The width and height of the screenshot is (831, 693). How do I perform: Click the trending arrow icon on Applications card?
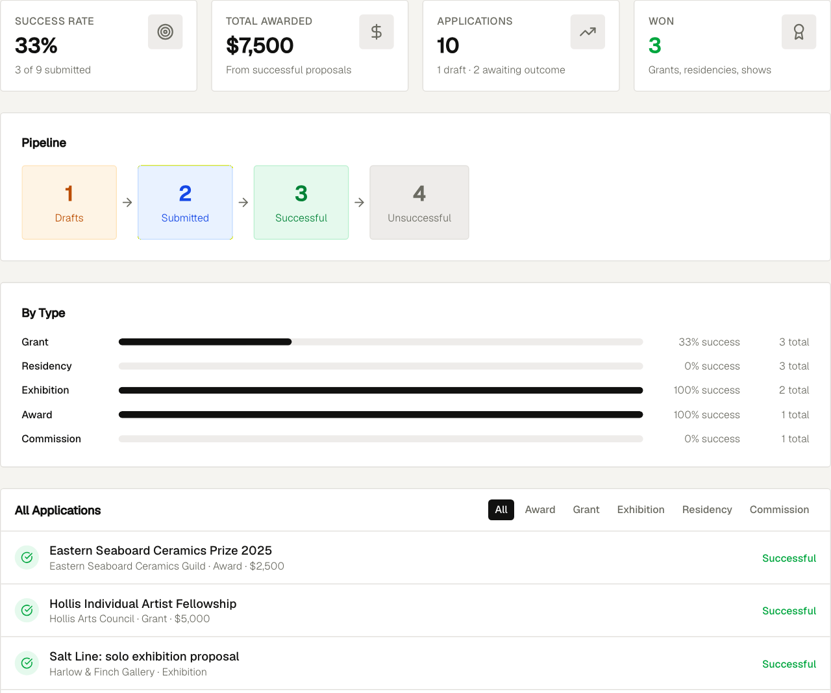click(x=588, y=32)
